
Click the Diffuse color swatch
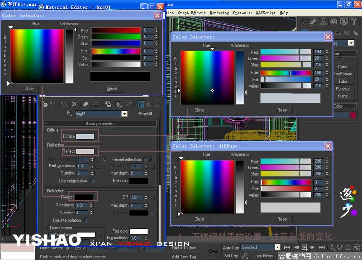85,136
